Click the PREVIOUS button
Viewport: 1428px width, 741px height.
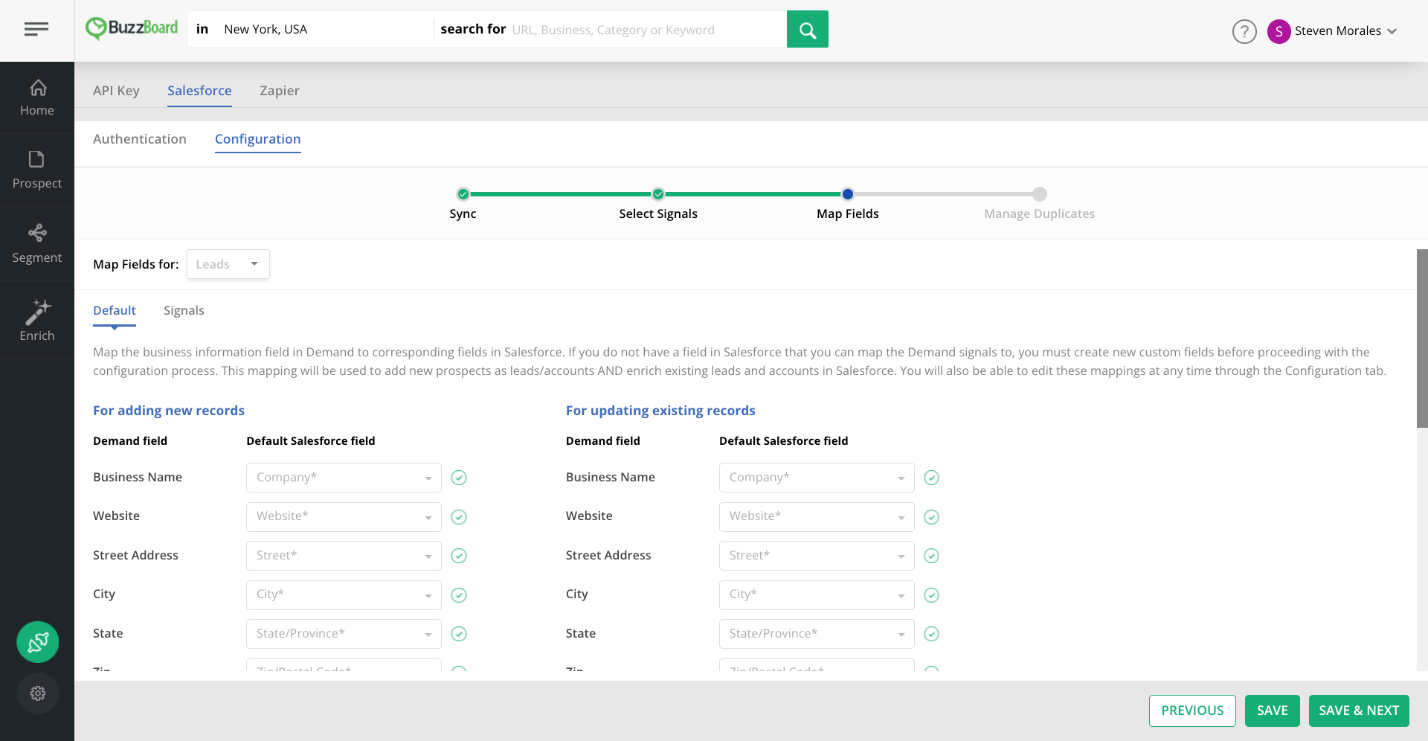coord(1192,710)
